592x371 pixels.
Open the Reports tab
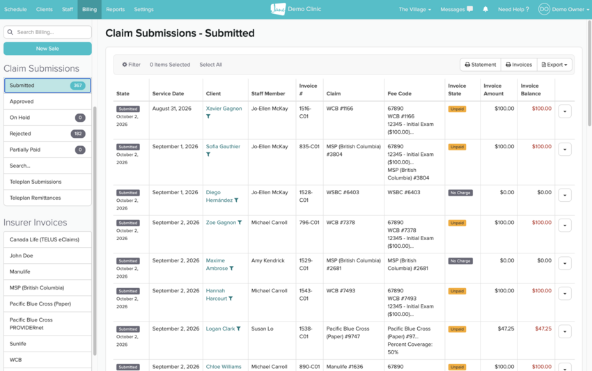tap(115, 10)
